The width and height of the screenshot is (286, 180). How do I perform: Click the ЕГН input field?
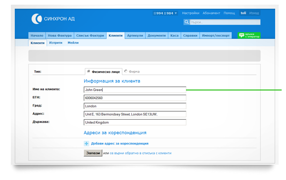coord(135,98)
